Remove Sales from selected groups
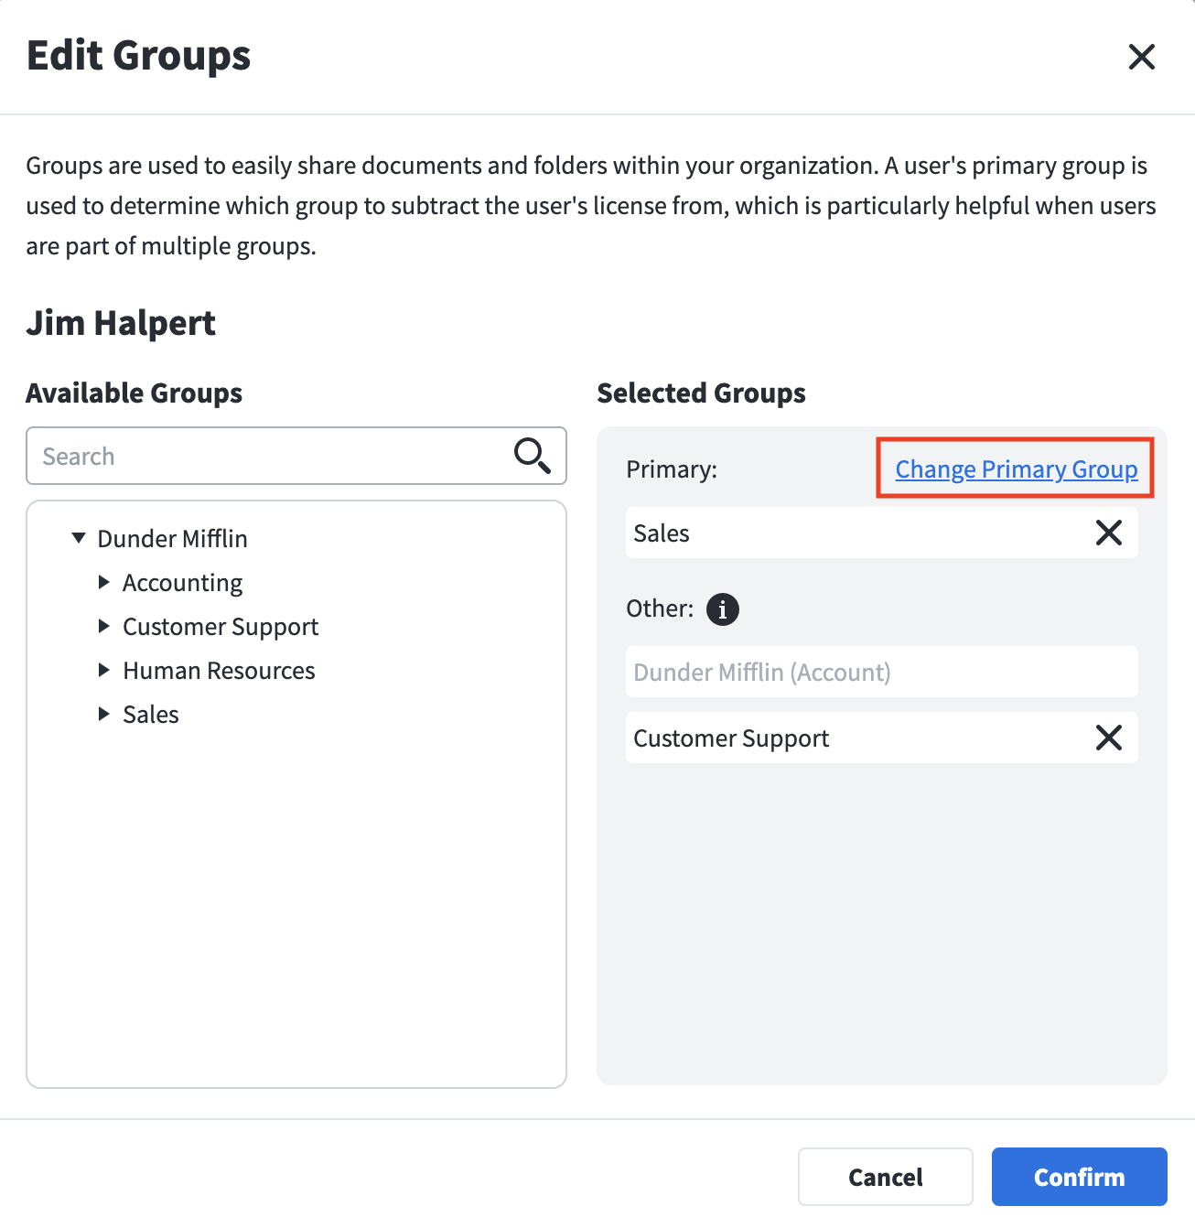This screenshot has height=1228, width=1195. pos(1109,533)
